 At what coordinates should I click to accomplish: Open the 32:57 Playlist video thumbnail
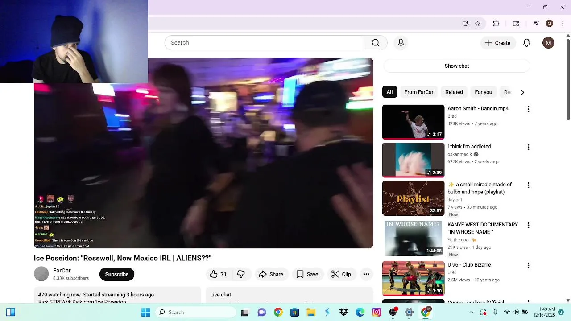click(x=414, y=198)
